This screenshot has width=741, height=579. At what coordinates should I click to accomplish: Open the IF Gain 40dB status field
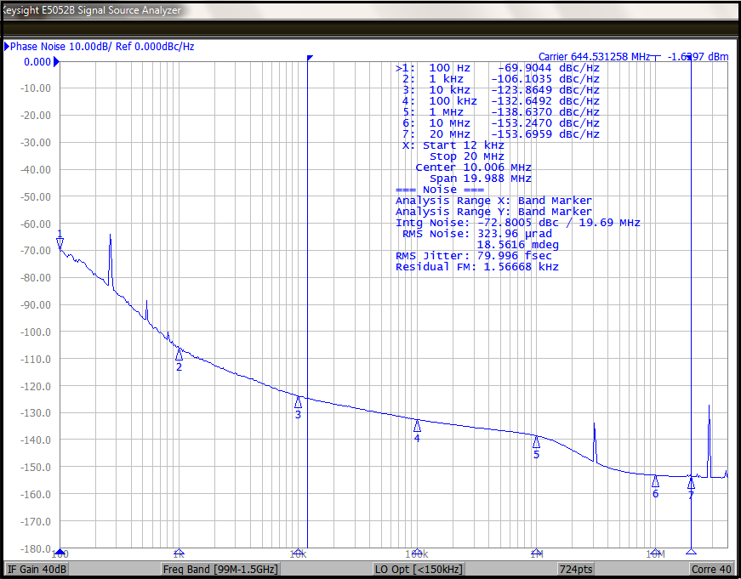click(x=37, y=569)
